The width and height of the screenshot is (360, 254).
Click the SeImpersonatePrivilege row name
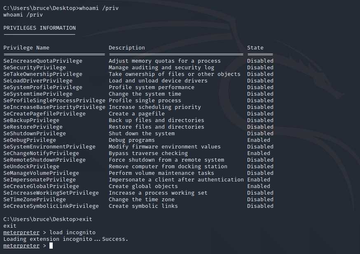tap(40, 180)
